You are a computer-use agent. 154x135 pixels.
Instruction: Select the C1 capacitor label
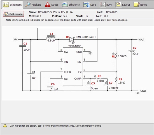coord(25,44)
